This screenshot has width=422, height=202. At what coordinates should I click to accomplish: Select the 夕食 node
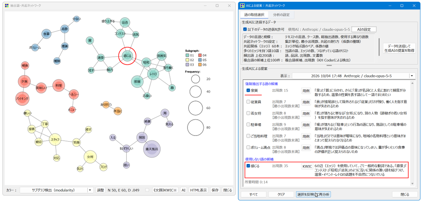click(25, 82)
